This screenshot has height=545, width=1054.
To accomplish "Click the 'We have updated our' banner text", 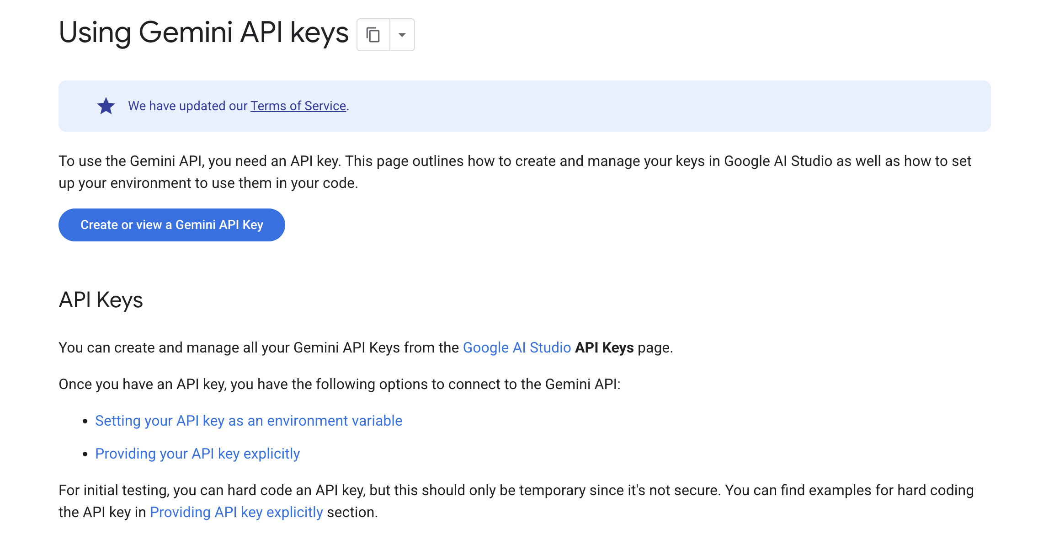I will 187,106.
